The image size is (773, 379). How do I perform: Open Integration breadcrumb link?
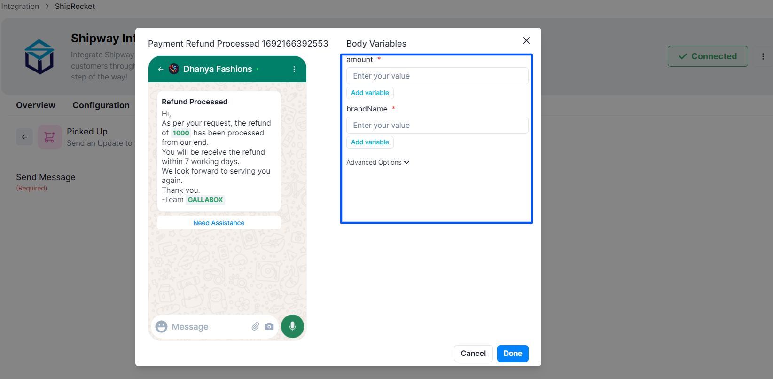tap(20, 7)
